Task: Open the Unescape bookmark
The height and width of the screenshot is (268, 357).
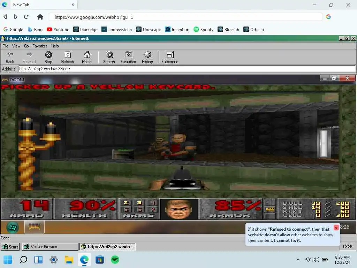Action: coord(149,30)
